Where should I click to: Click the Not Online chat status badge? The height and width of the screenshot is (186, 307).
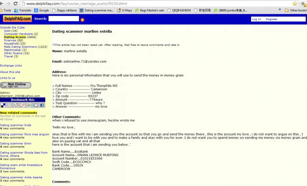(15, 85)
